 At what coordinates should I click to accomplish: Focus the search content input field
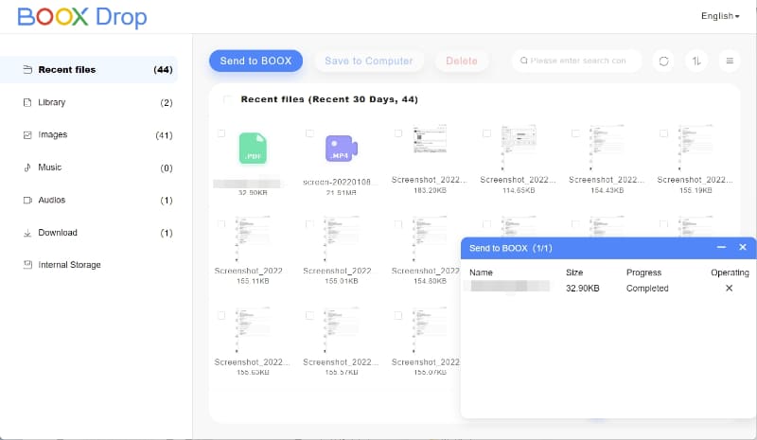[x=577, y=61]
